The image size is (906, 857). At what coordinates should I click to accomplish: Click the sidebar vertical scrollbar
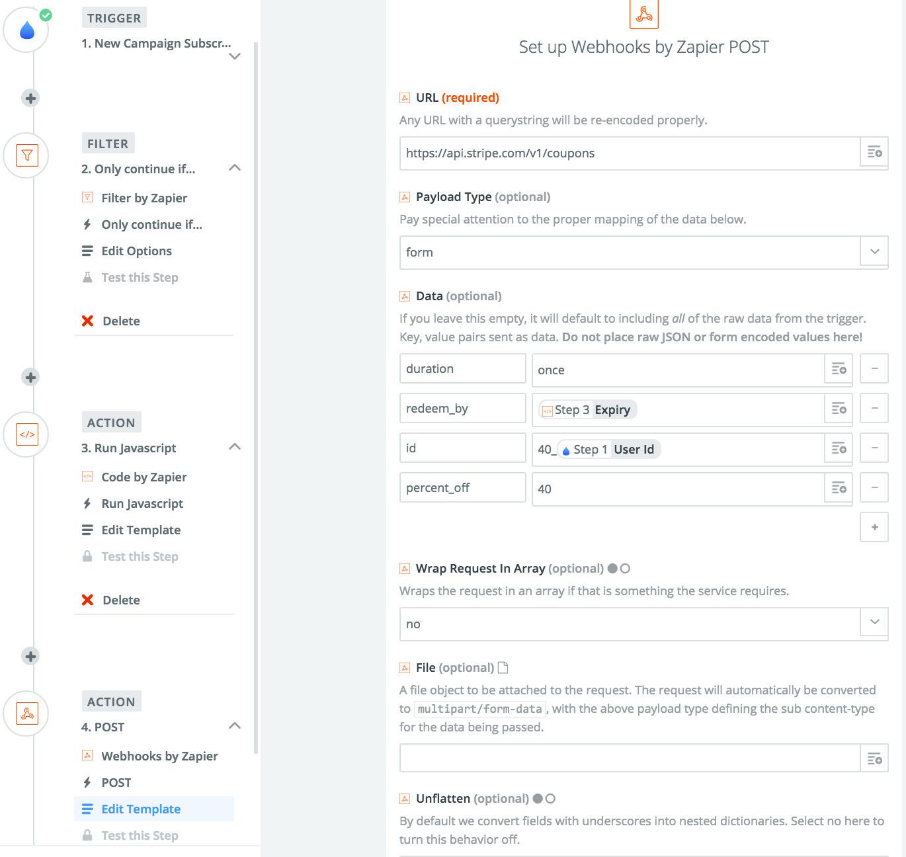[255, 397]
